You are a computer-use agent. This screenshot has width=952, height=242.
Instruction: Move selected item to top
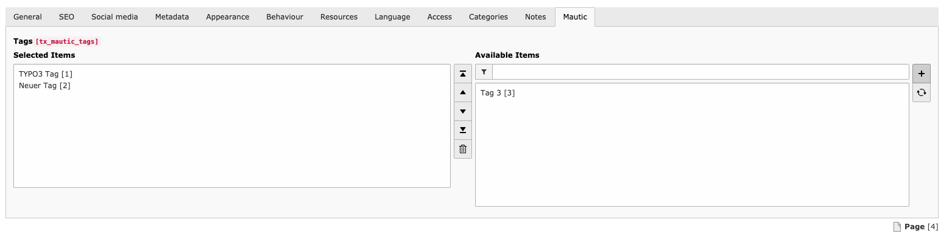pos(463,74)
